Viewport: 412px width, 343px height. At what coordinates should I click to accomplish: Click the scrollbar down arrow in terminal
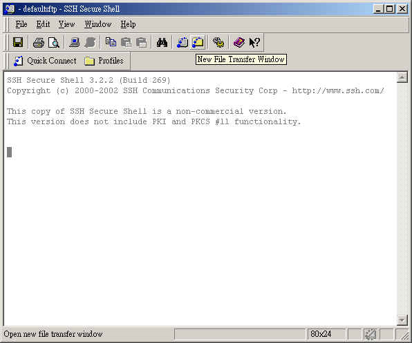pyautogui.click(x=402, y=320)
